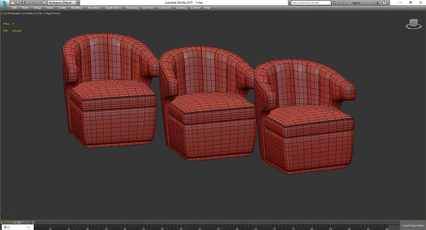Click the Sign In link
The width and height of the screenshot is (426, 230).
pyautogui.click(x=357, y=3)
